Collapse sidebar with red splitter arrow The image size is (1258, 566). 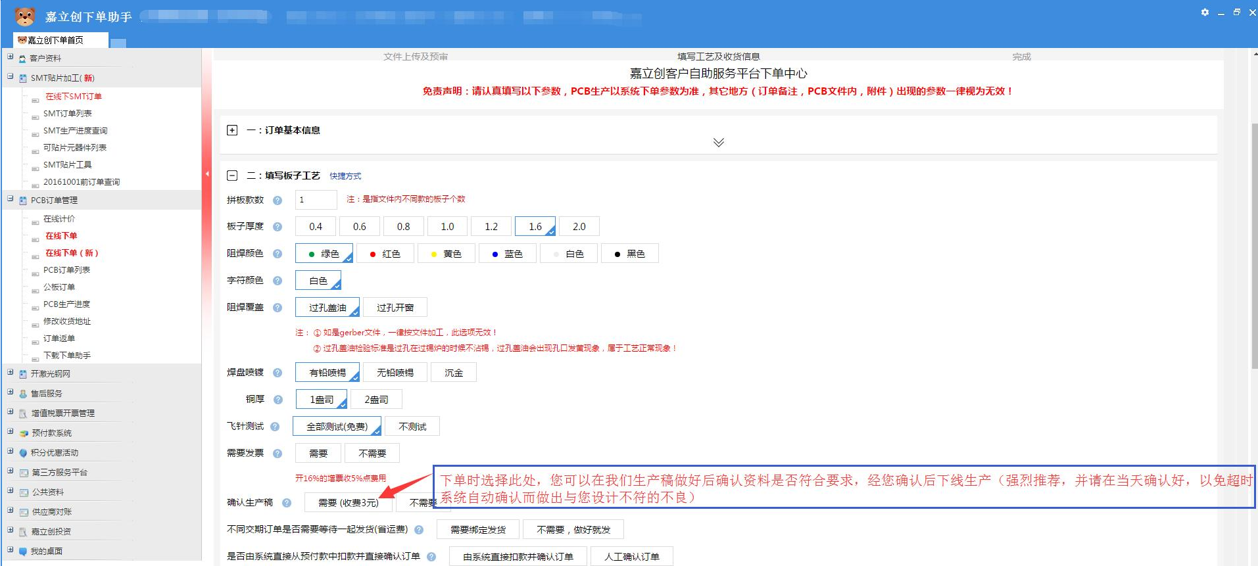coord(207,174)
